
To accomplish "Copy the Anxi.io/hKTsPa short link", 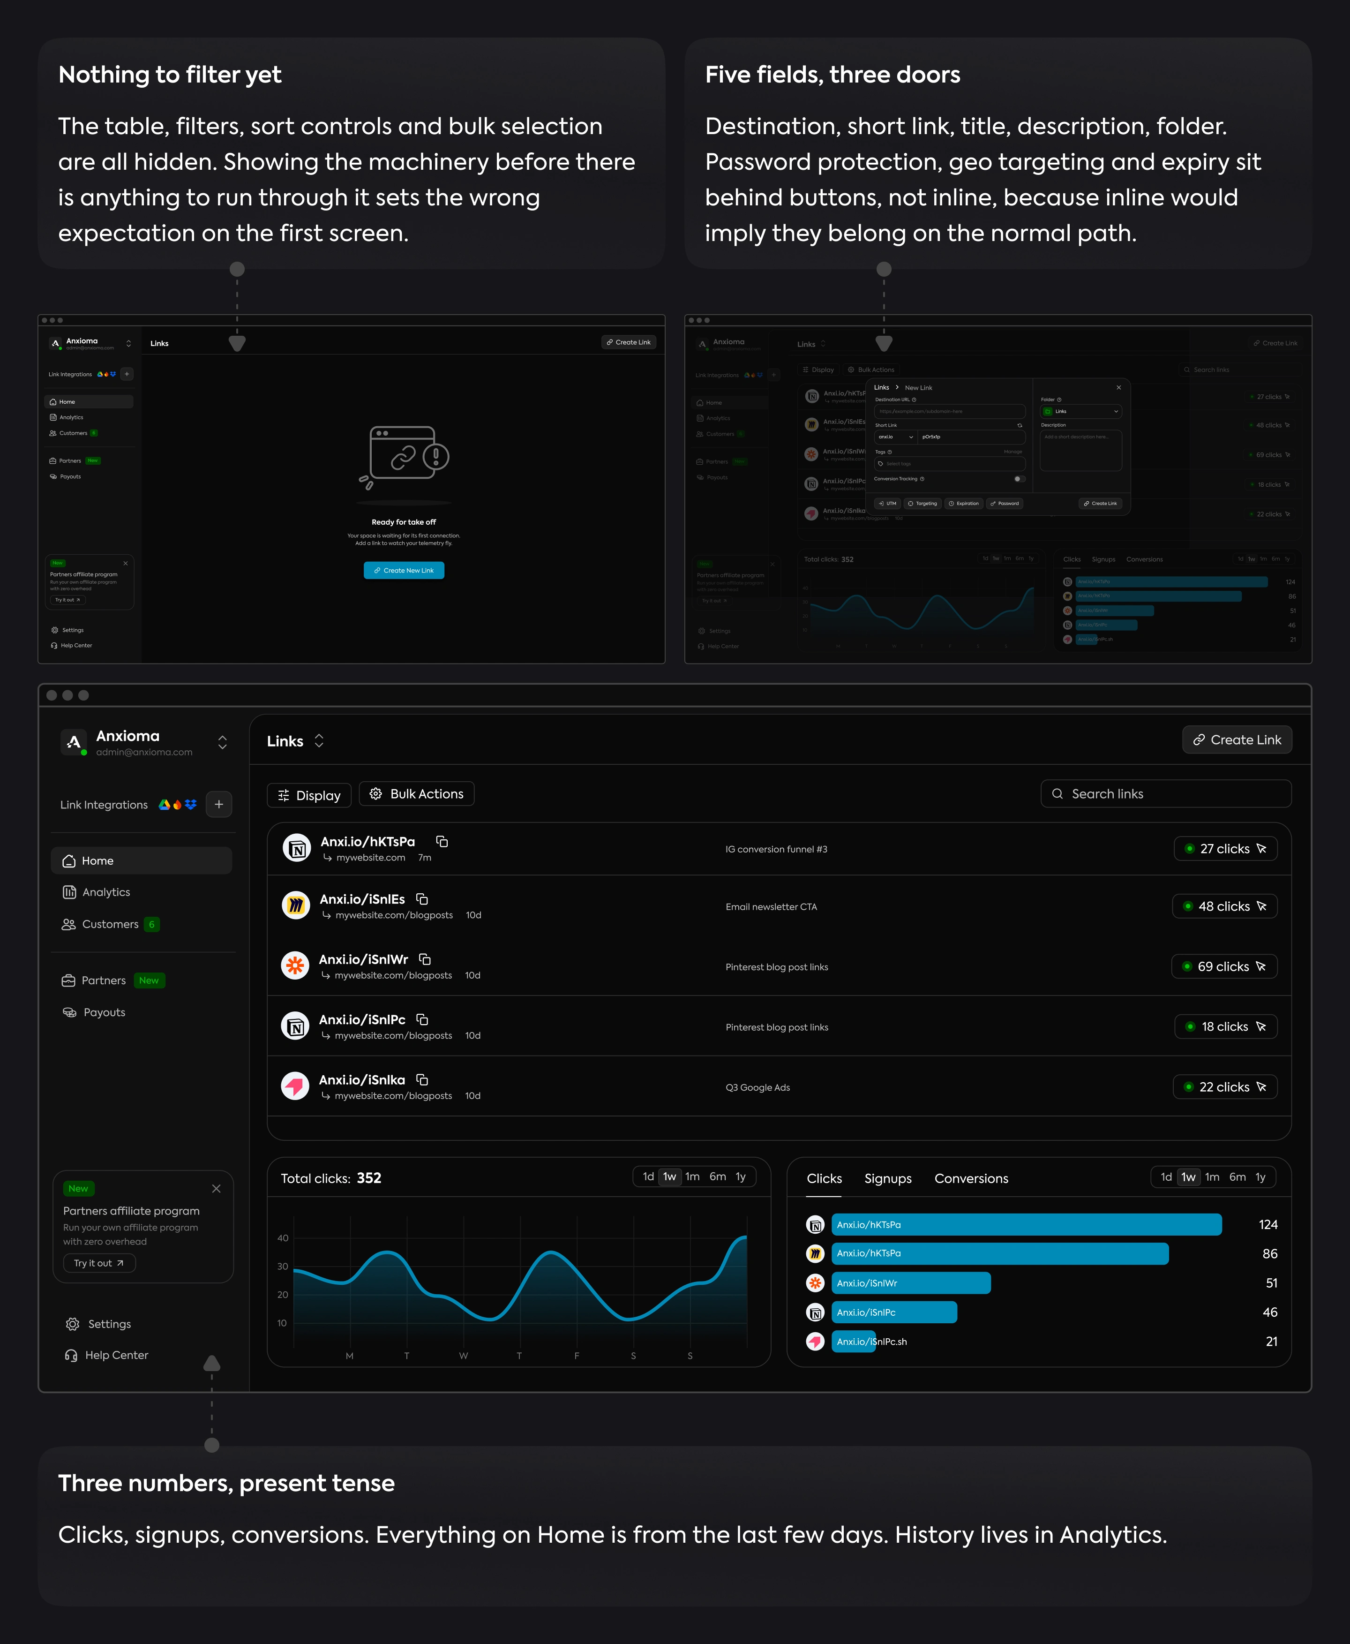I will [442, 841].
